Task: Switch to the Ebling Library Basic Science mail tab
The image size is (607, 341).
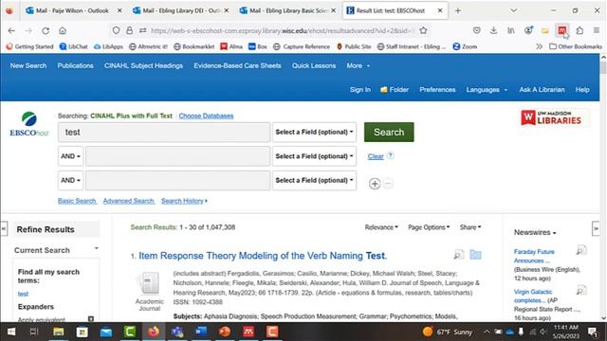Action: tap(287, 10)
